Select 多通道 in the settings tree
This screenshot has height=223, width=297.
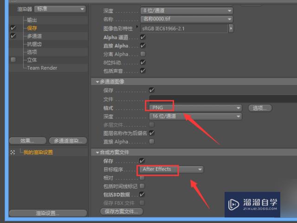pos(34,36)
